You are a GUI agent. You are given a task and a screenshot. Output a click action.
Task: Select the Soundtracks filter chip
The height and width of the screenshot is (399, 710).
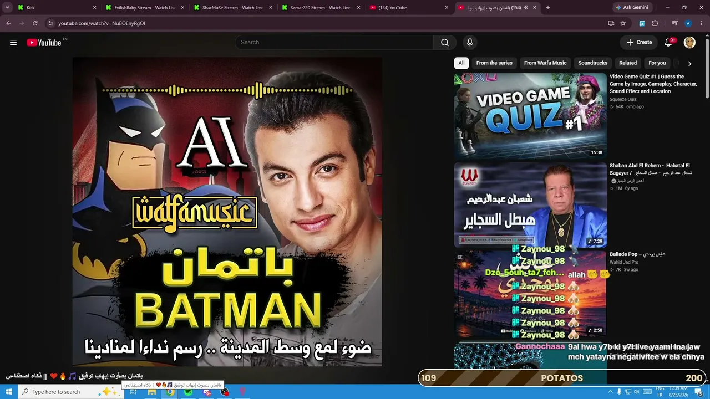[592, 63]
